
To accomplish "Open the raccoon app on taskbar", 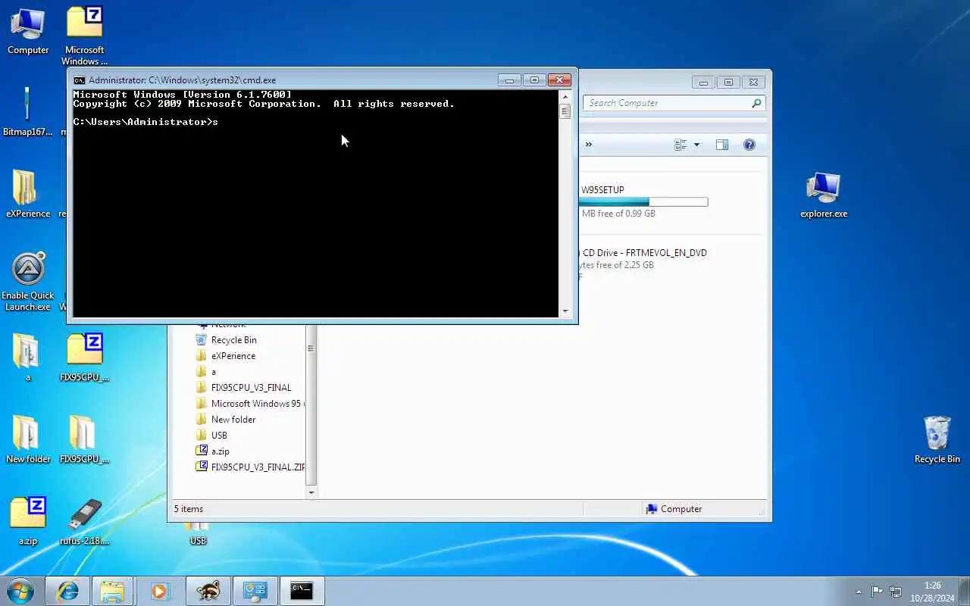I will [x=208, y=591].
